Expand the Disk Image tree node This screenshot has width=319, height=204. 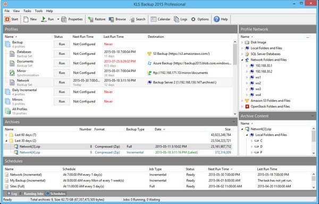pyautogui.click(x=242, y=43)
